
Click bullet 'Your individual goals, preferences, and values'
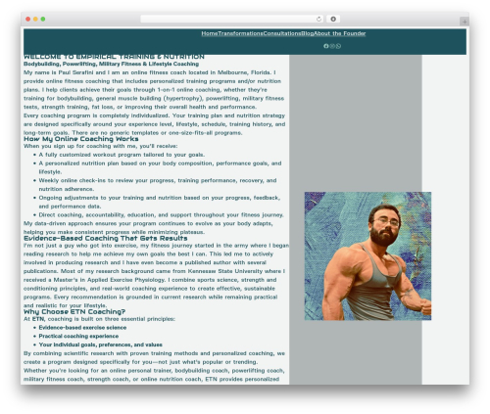pyautogui.click(x=101, y=345)
